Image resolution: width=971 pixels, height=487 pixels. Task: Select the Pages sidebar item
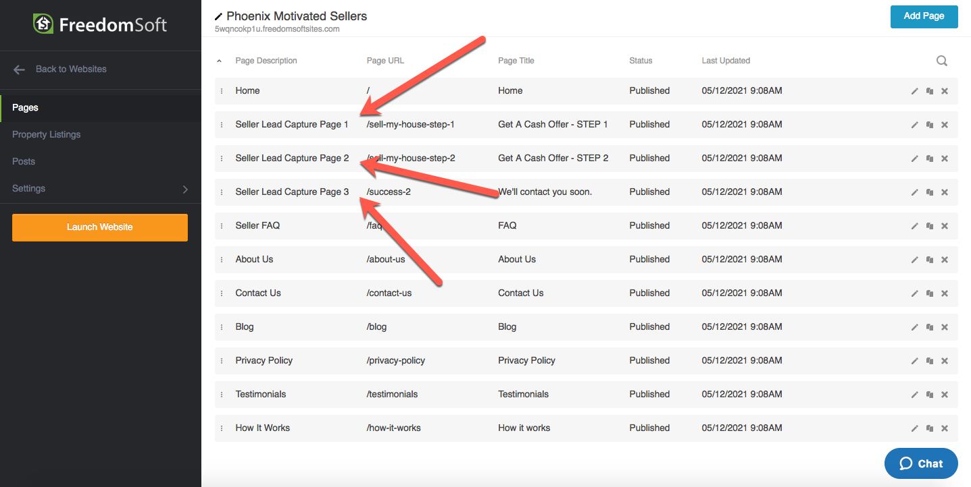[x=26, y=108]
